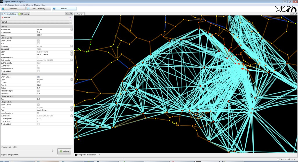Open the Edges Color 'original' ellipsis button
The image size is (298, 162).
72,80
